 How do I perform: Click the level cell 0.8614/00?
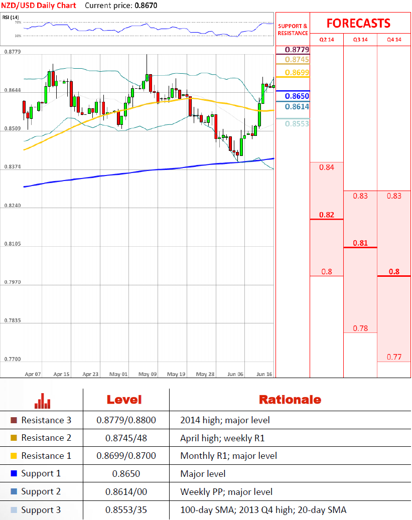(x=126, y=491)
